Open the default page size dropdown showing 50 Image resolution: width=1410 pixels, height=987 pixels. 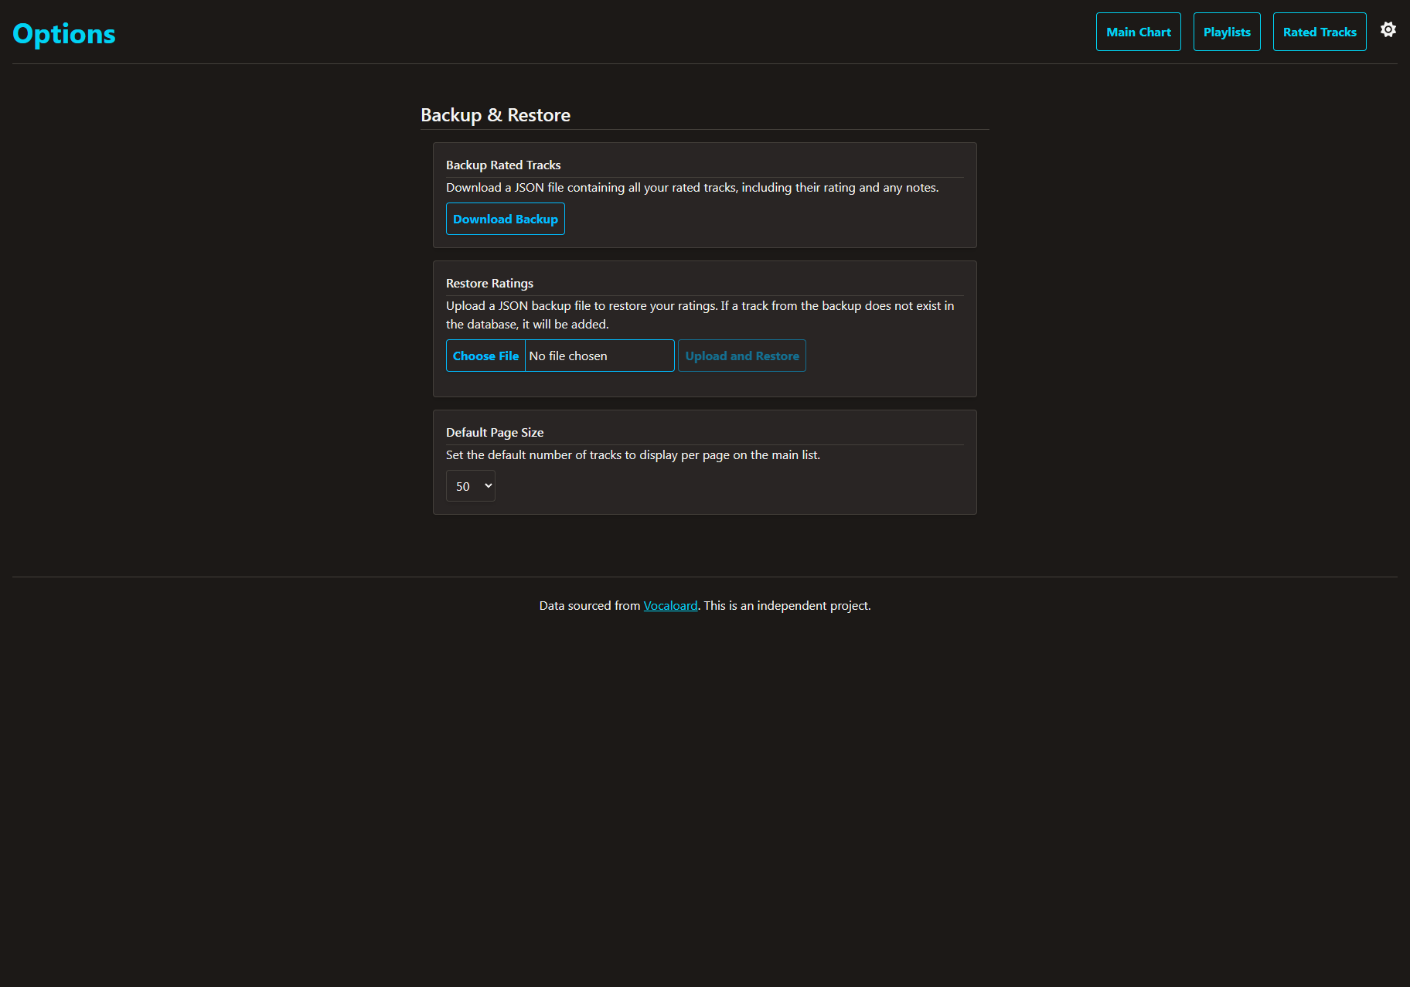coord(471,486)
